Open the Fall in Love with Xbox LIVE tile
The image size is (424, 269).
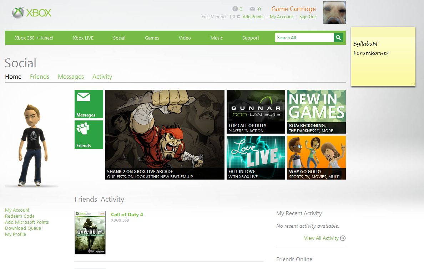(256, 157)
